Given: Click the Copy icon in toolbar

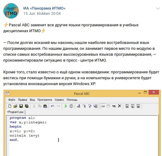Looking at the screenshot, I should [x=39, y=106].
